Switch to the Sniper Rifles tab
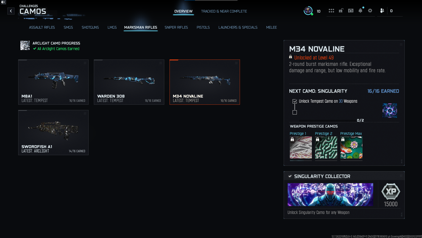Screen dimensions: 422x238 [176, 27]
